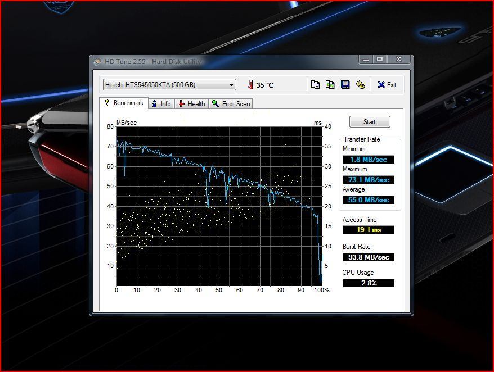Screen dimensions: 494x372
Task: Click the minimum rate value 1.8 MB/sec
Action: pos(369,160)
